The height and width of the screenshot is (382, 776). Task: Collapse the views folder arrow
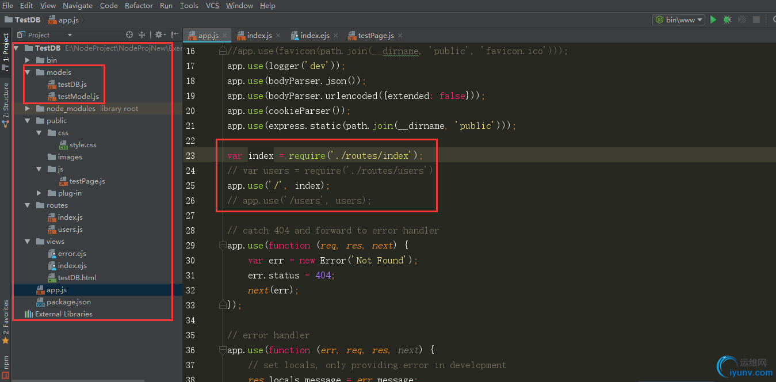pos(28,241)
